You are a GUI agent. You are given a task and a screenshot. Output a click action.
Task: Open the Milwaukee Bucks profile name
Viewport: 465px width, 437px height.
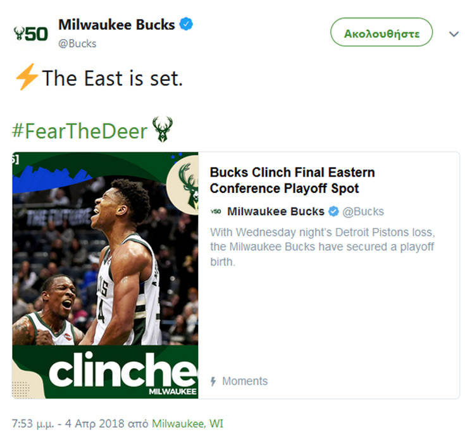[x=116, y=24]
